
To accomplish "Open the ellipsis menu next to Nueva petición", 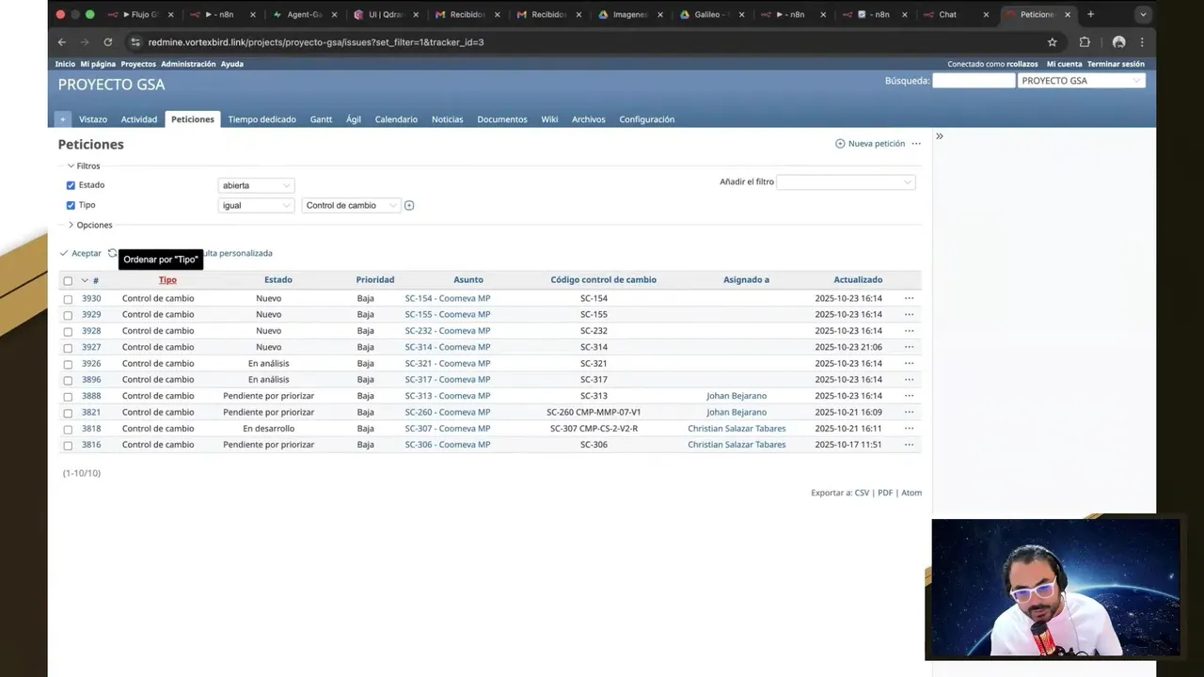I will tap(916, 144).
